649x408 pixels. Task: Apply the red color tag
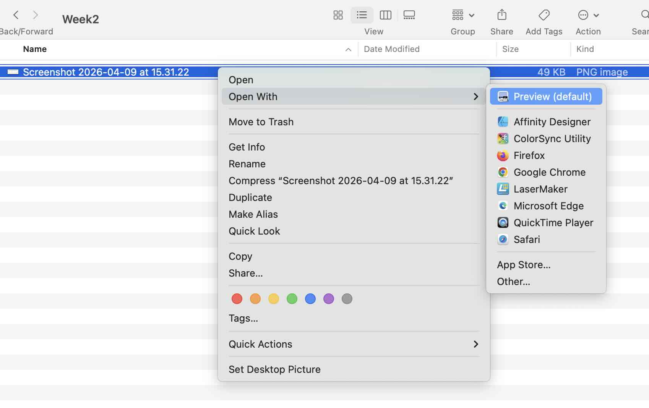[237, 299]
